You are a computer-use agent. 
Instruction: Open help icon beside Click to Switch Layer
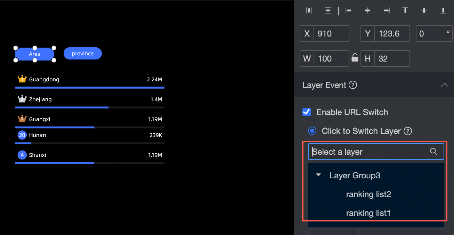[x=408, y=131]
